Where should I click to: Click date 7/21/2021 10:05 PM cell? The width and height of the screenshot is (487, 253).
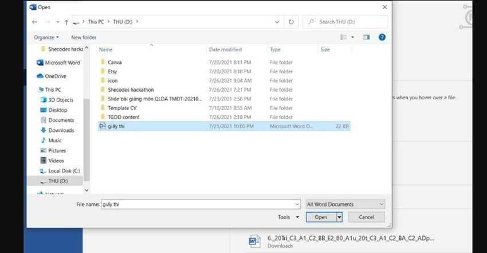point(231,126)
